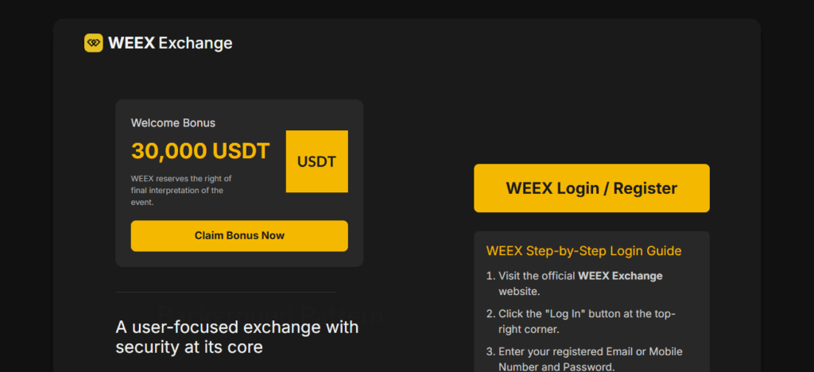814x372 pixels.
Task: Click the list number 3 in the login guide
Action: pyautogui.click(x=490, y=351)
